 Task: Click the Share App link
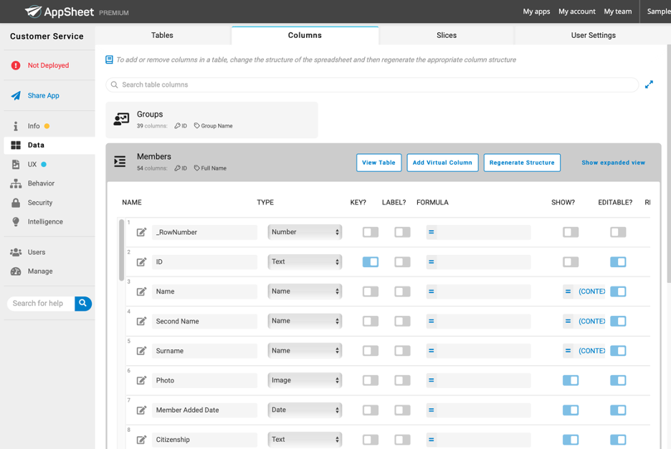pos(44,96)
